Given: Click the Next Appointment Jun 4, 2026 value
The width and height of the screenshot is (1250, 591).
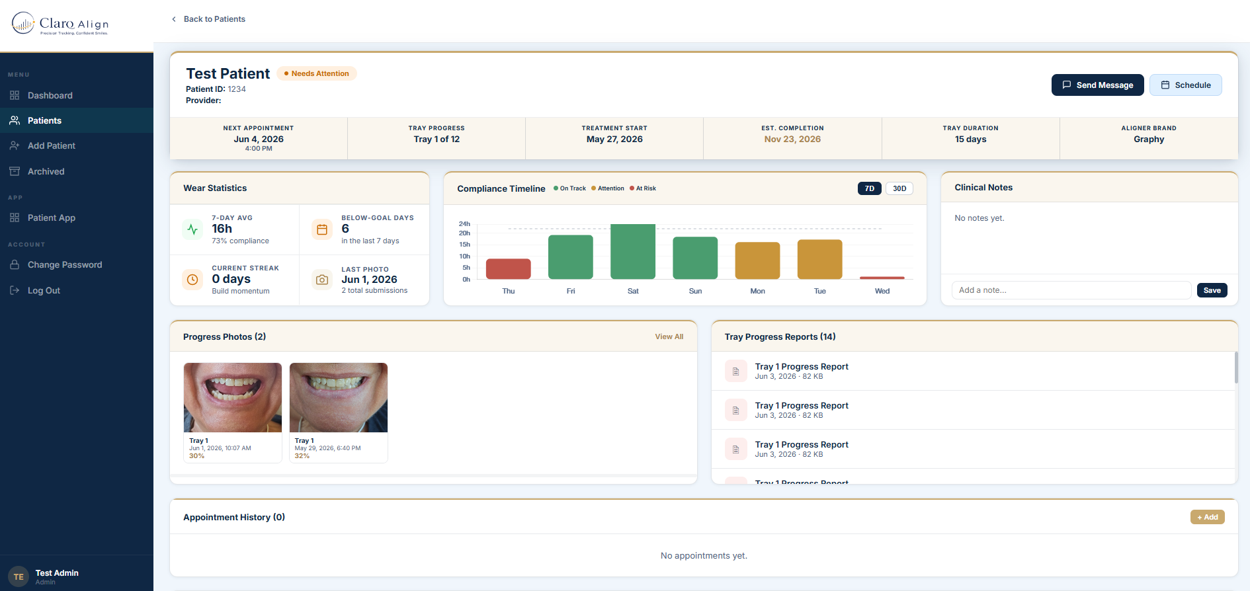Looking at the screenshot, I should point(259,139).
